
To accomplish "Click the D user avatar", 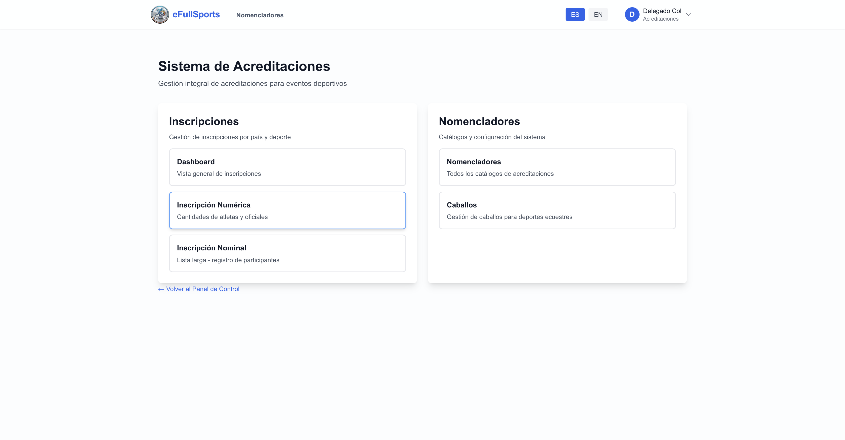I will coord(631,14).
